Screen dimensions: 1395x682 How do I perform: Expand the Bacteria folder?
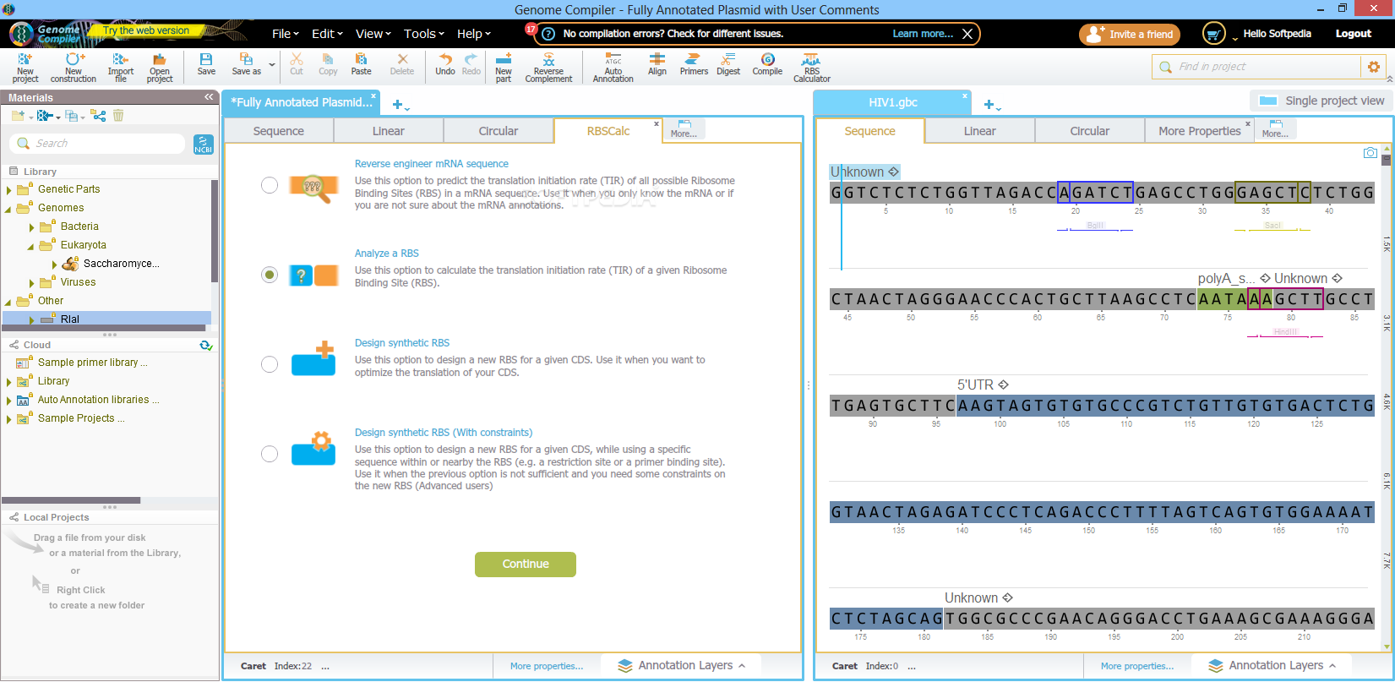coord(32,227)
